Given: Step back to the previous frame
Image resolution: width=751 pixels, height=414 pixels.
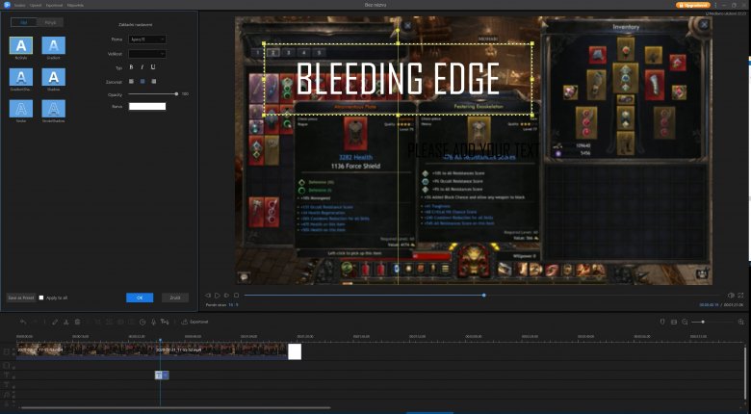Looking at the screenshot, I should point(208,296).
